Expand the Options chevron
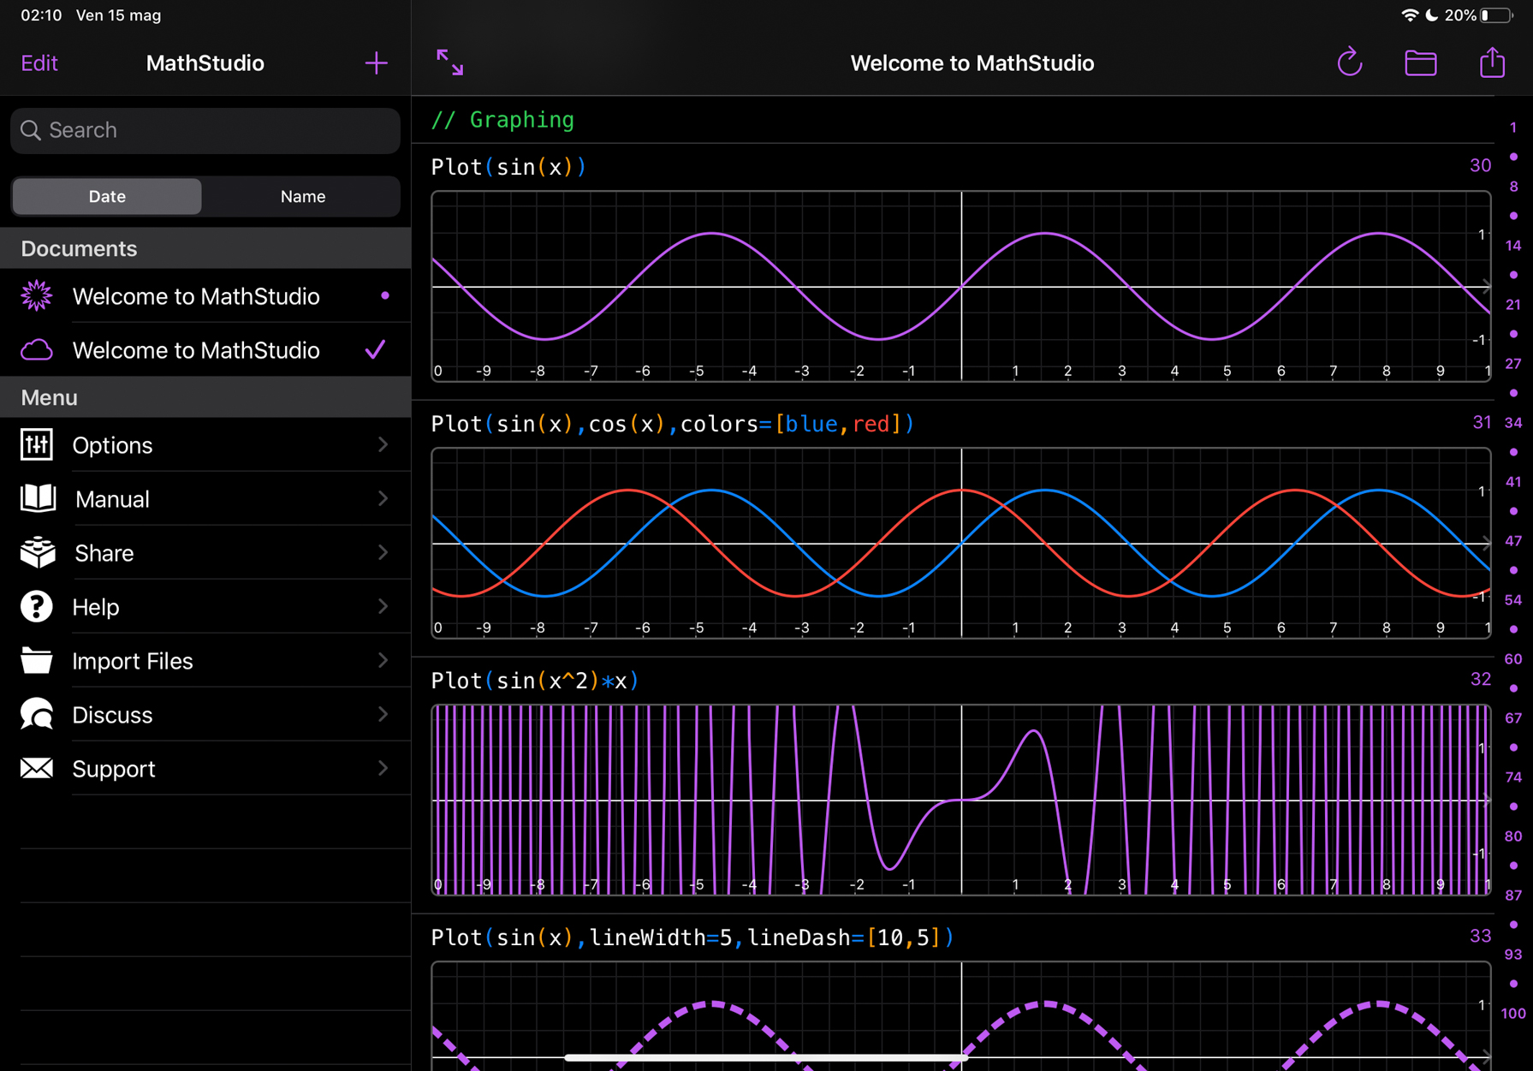This screenshot has height=1071, width=1533. [383, 444]
